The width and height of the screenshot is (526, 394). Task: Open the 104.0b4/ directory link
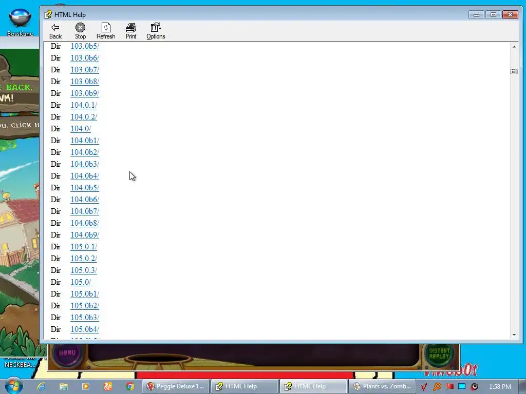pyautogui.click(x=85, y=176)
